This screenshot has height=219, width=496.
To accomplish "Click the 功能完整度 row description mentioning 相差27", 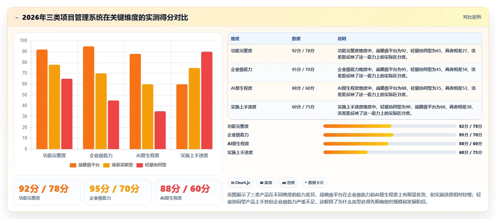I will (x=407, y=54).
